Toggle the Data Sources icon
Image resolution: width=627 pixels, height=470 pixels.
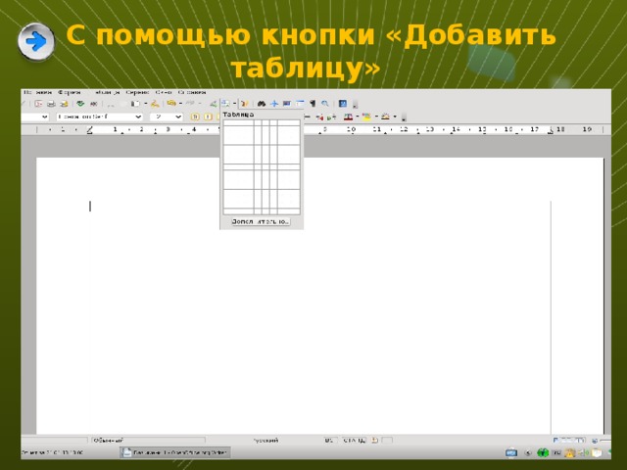(300, 104)
